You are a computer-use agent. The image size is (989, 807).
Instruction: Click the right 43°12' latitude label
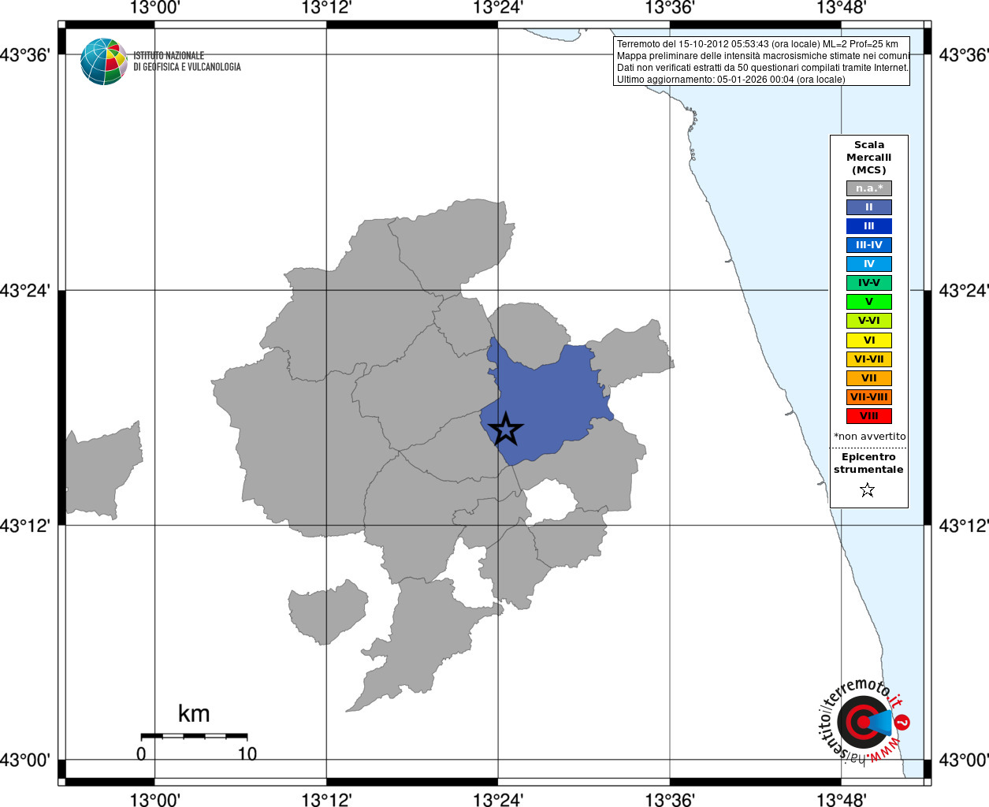pos(963,525)
